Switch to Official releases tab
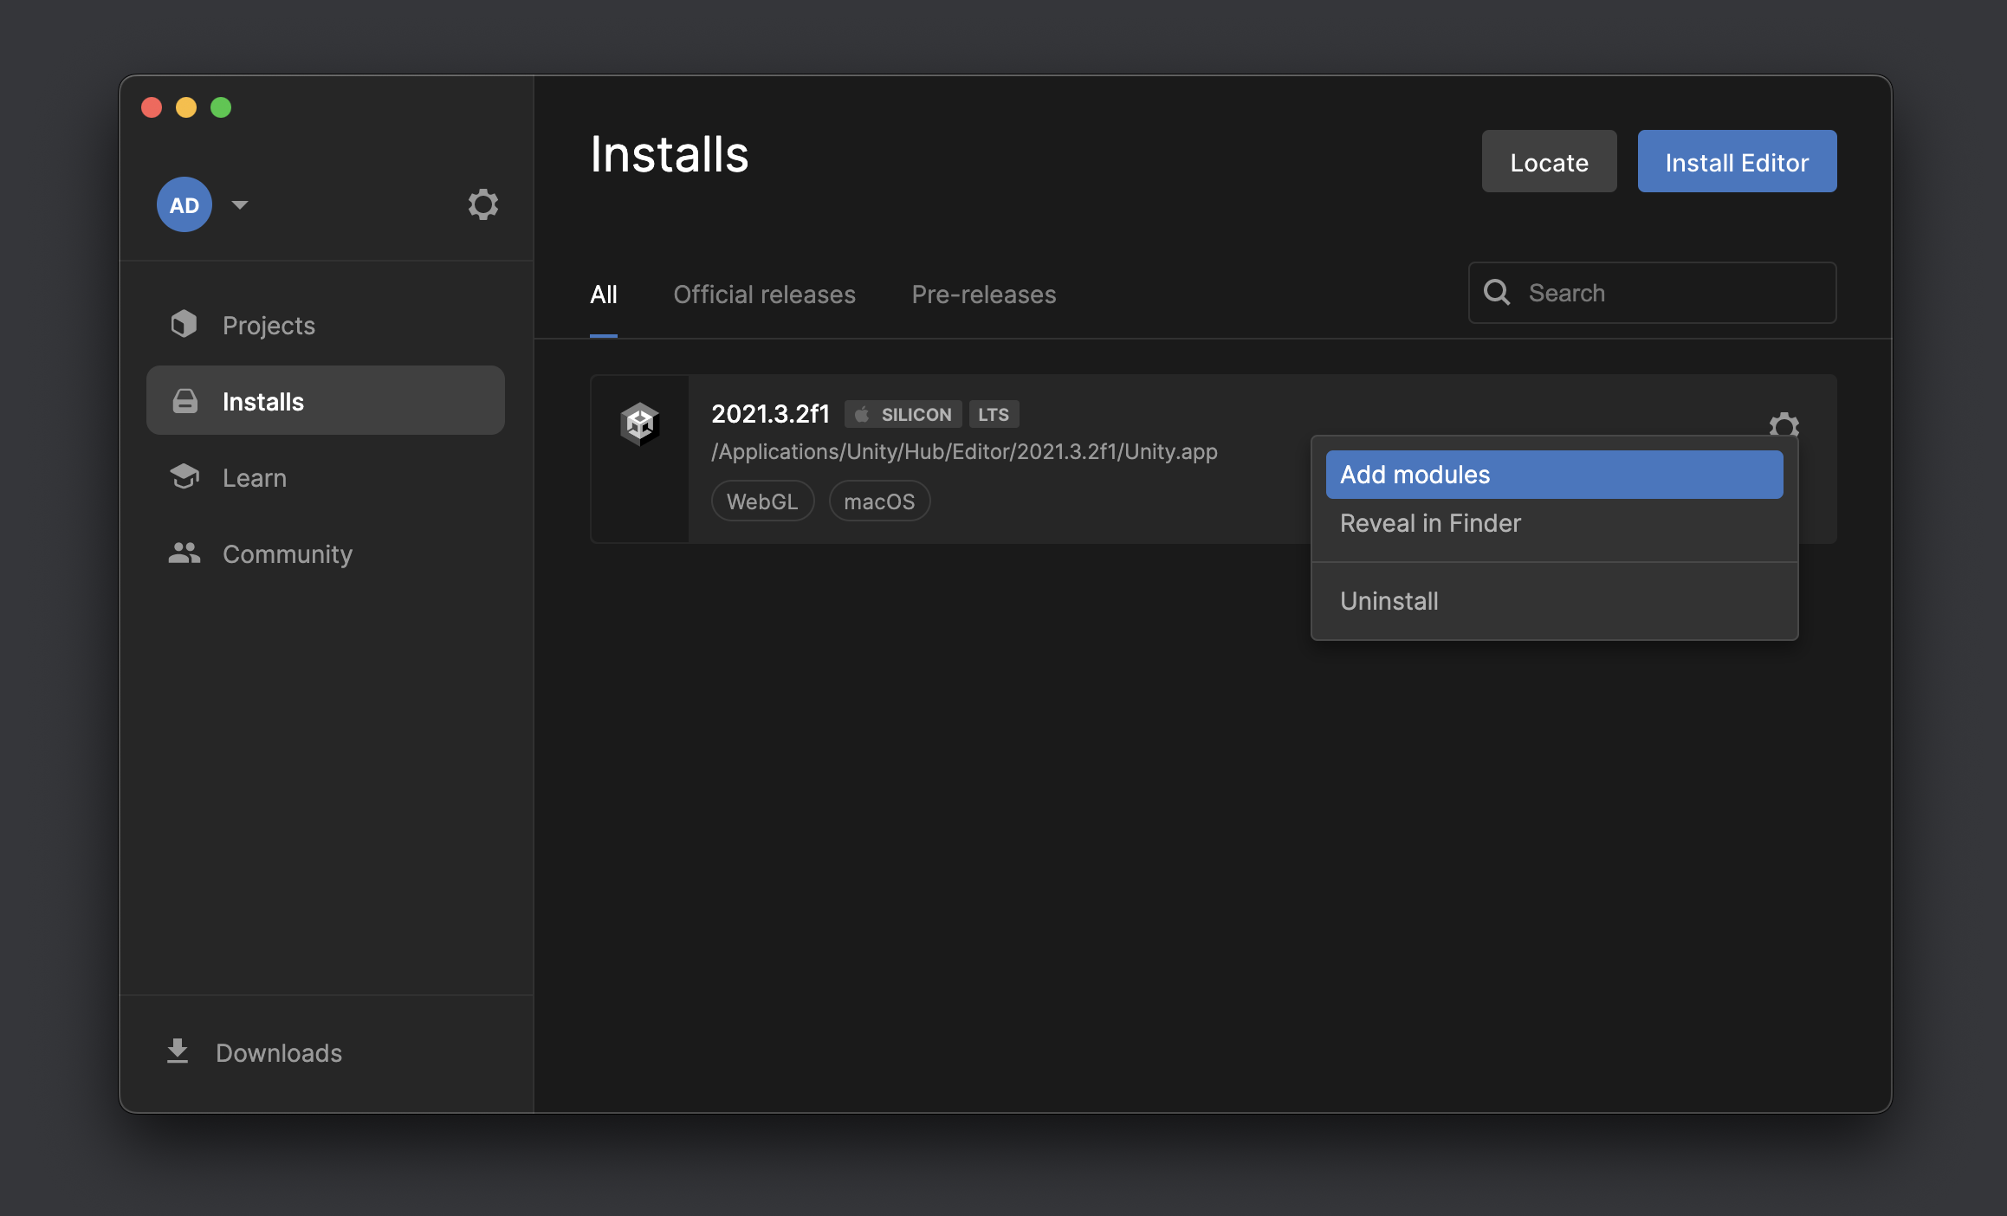The height and width of the screenshot is (1216, 2007). click(x=762, y=294)
